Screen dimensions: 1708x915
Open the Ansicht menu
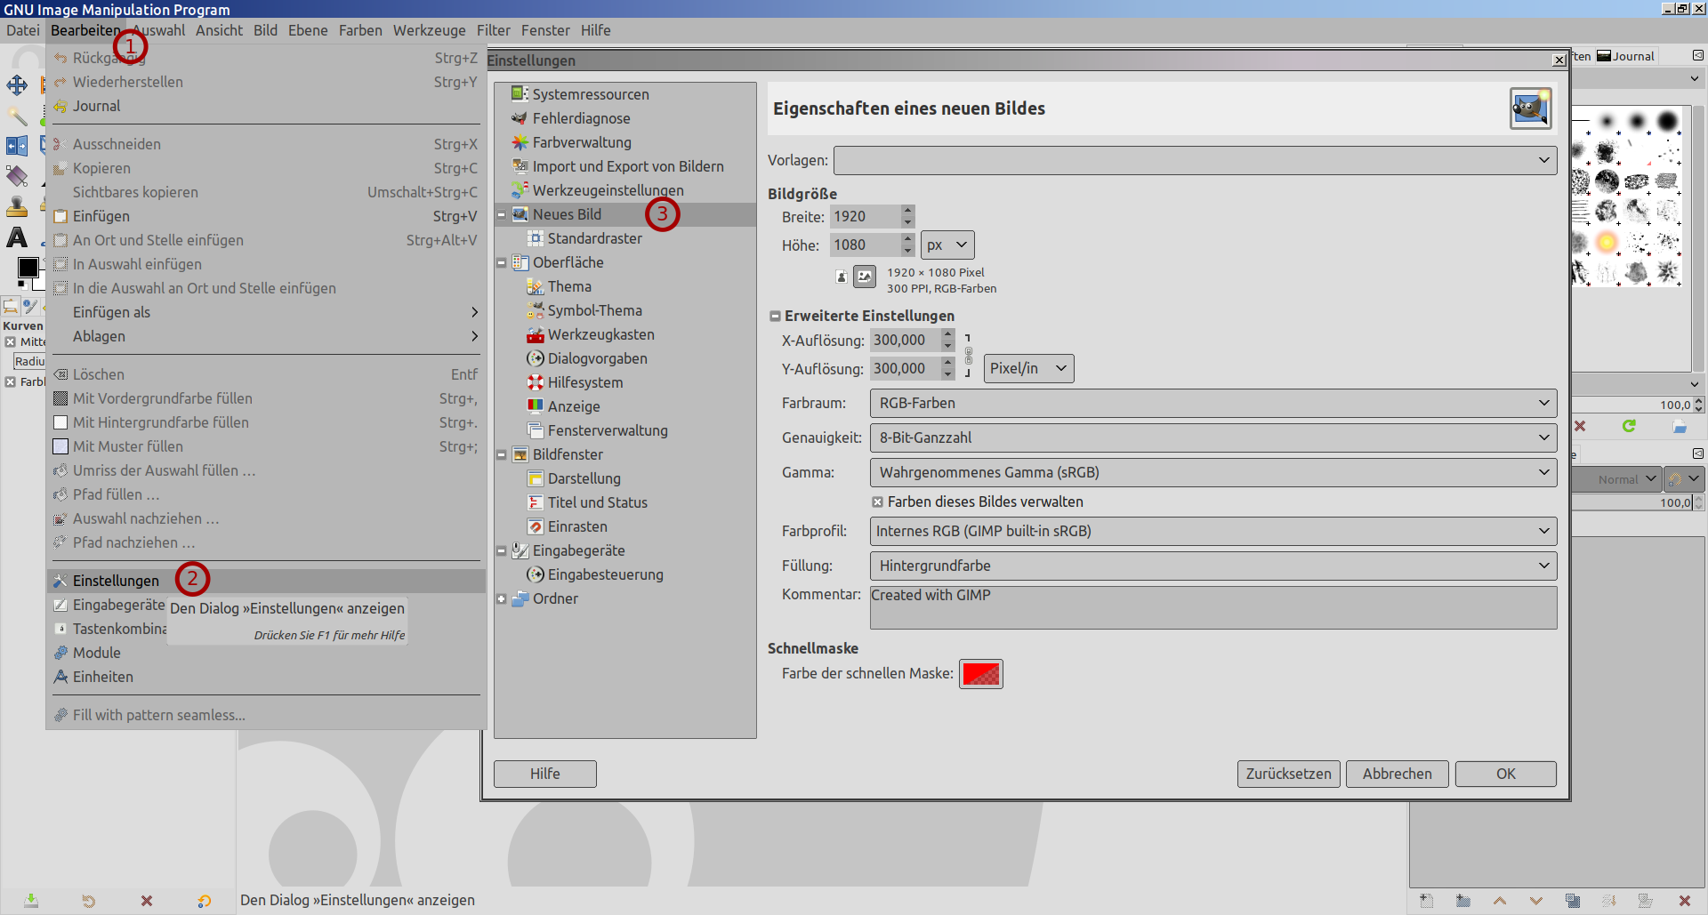click(x=219, y=30)
